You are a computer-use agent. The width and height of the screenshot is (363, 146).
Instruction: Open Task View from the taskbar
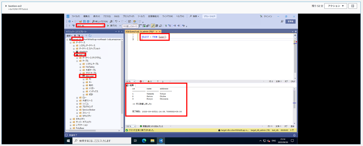click(x=135, y=141)
